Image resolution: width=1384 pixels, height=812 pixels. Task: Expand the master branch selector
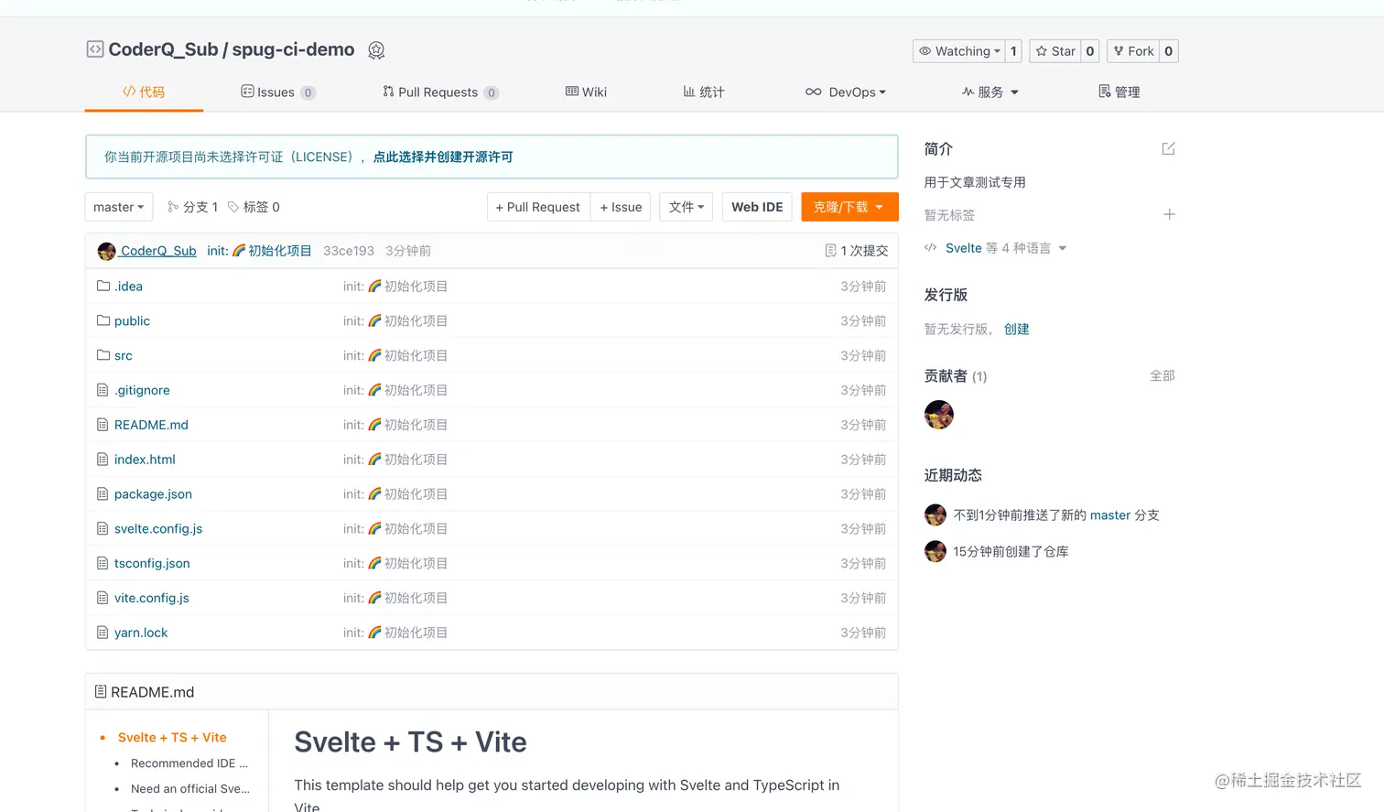119,207
